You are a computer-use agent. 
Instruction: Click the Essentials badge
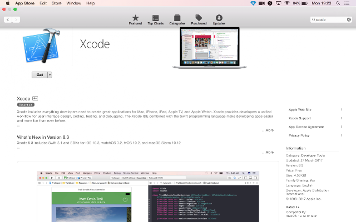[26, 105]
